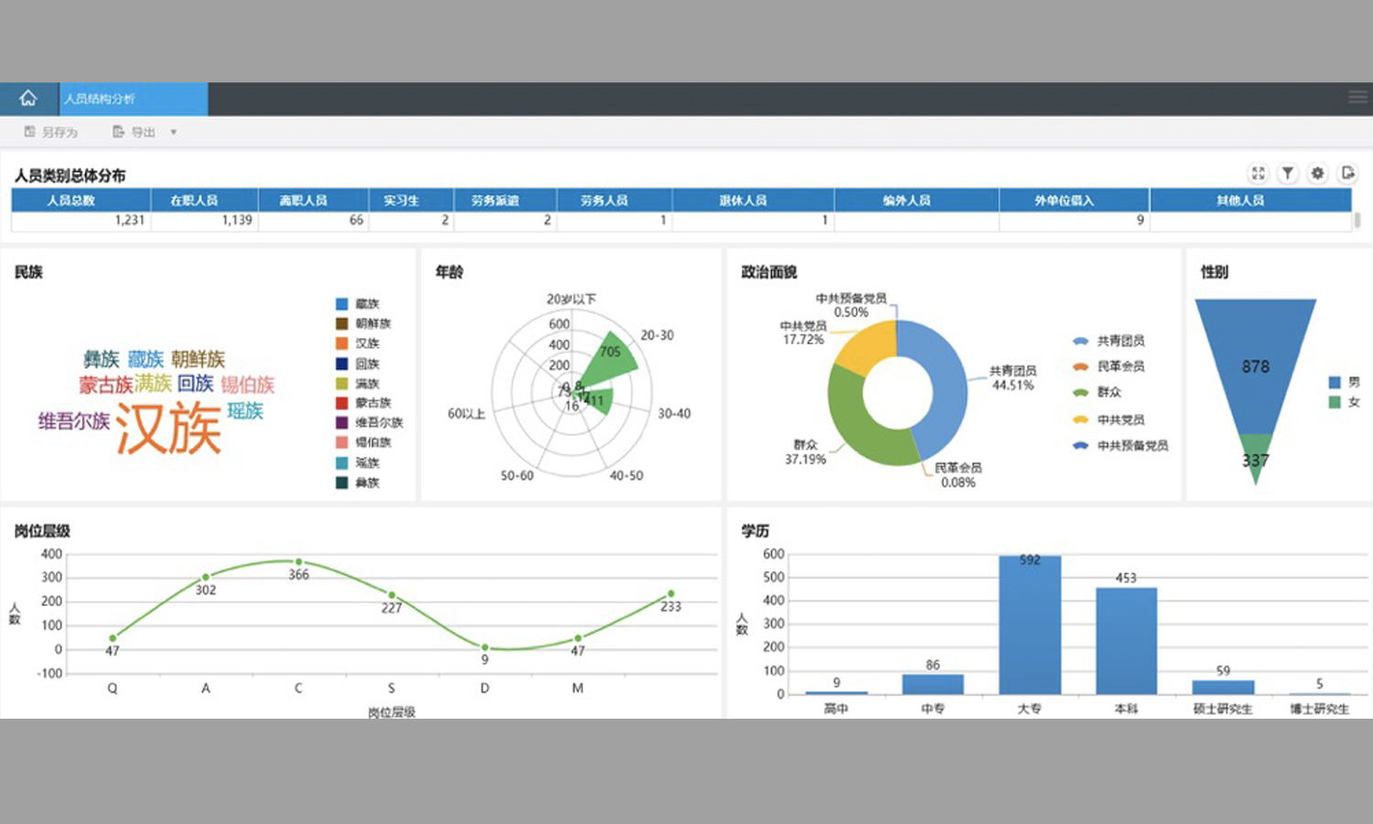Open the filter funnel icon

pyautogui.click(x=1288, y=173)
